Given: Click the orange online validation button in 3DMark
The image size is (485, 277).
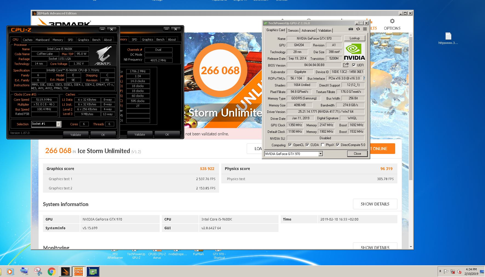Looking at the screenshot, I should pos(382,148).
